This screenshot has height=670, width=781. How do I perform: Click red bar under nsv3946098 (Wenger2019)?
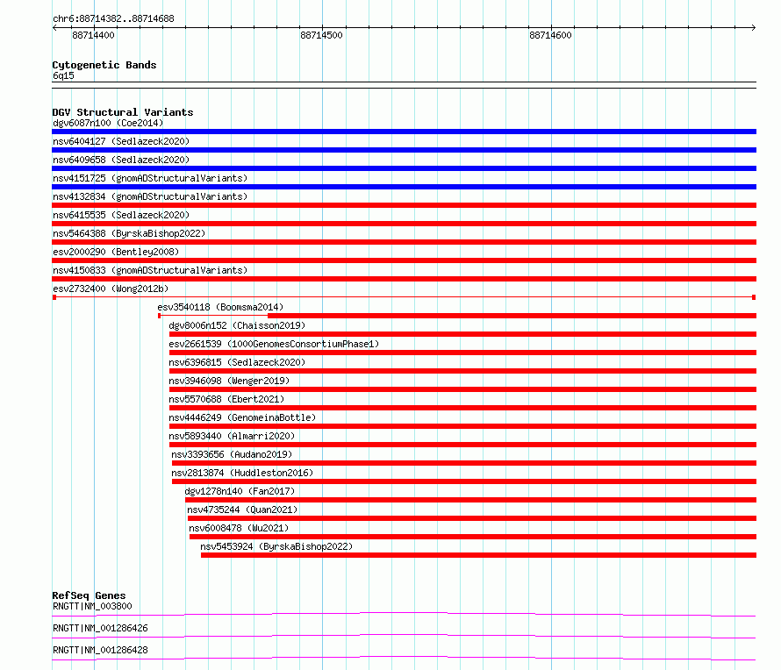(462, 389)
